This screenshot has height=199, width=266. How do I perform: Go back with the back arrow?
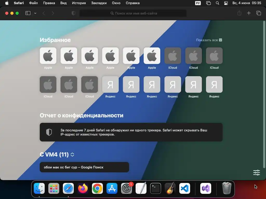(x=44, y=13)
